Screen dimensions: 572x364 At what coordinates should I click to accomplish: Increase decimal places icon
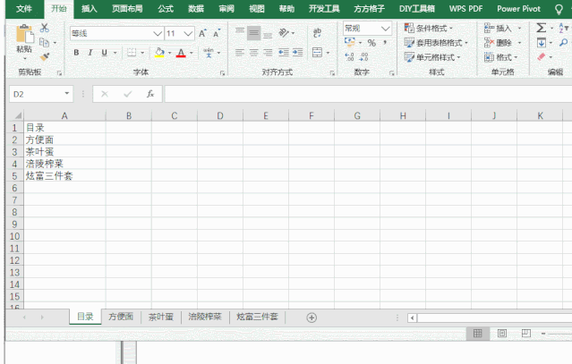[x=349, y=57]
